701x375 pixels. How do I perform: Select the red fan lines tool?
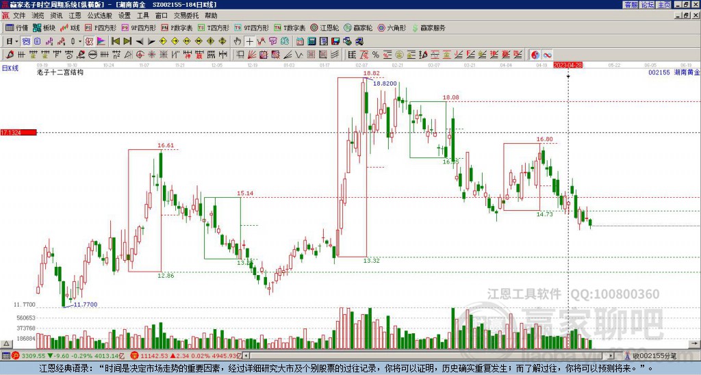tap(252, 55)
